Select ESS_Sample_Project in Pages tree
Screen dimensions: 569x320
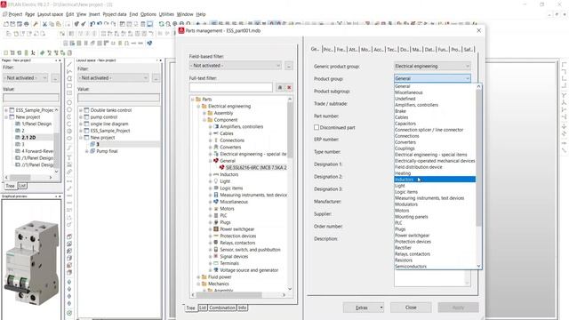(x=35, y=110)
